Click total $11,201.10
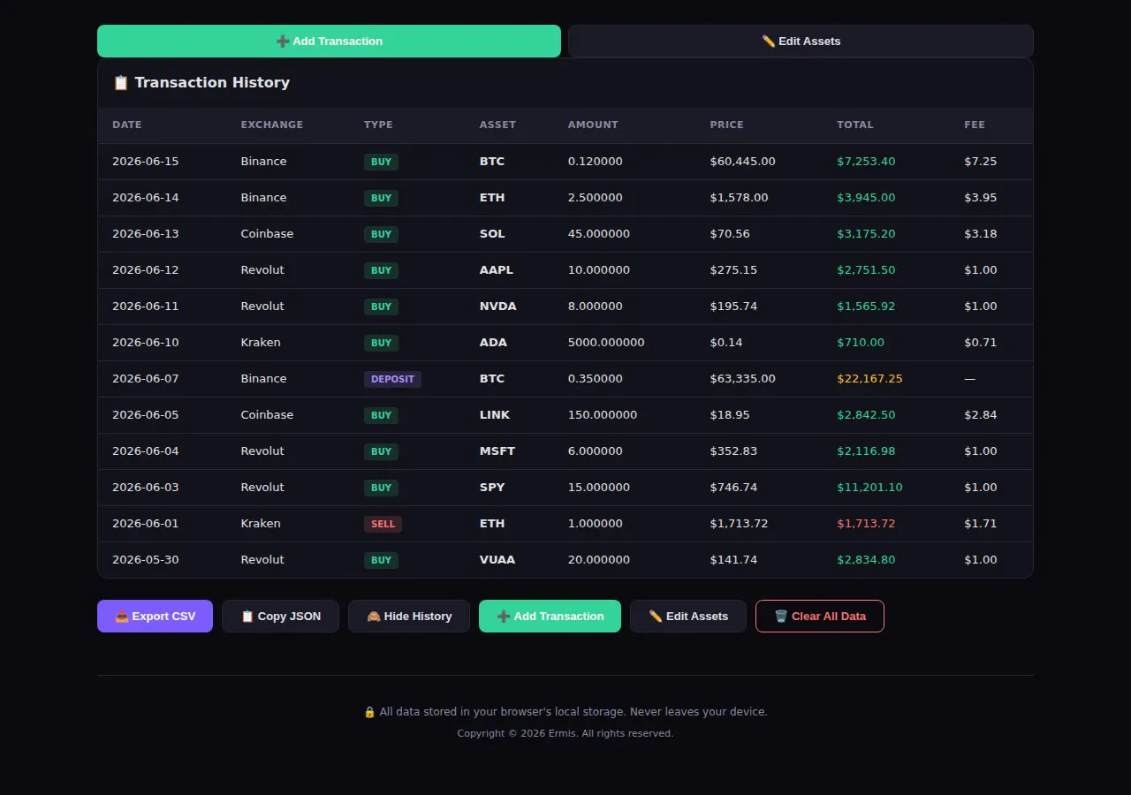The image size is (1131, 795). point(869,488)
